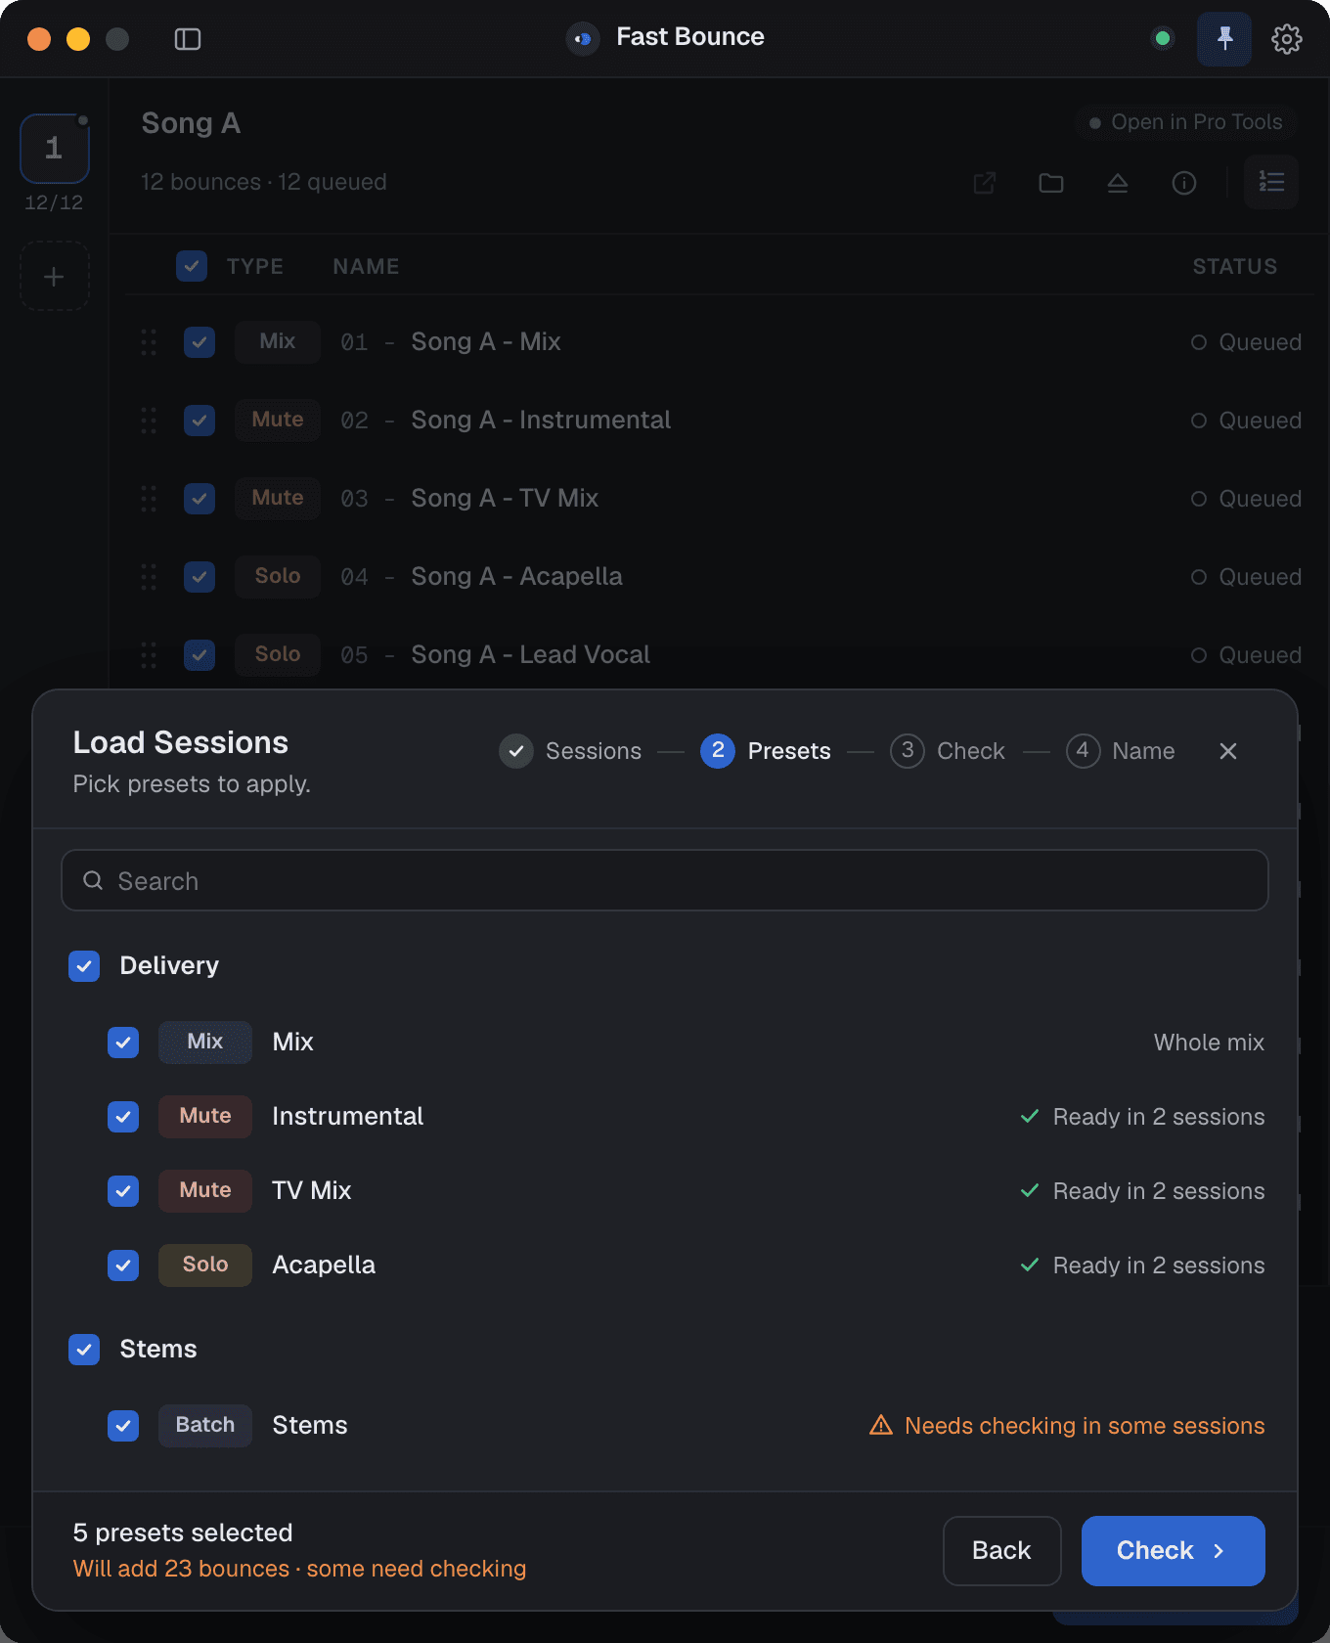1330x1643 pixels.
Task: Open the session folder icon
Action: click(1051, 183)
